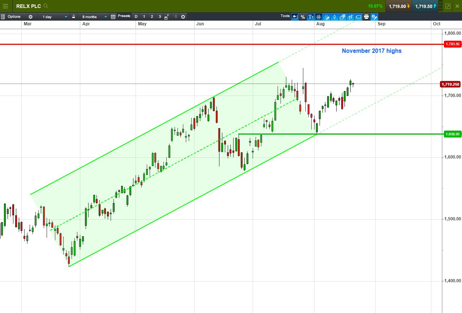Image resolution: width=462 pixels, height=313 pixels.
Task: Click the May axis label
Action: coord(142,24)
